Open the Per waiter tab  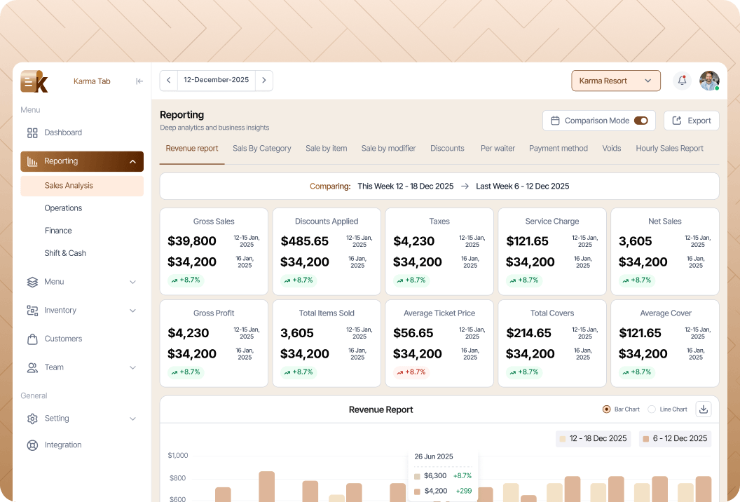(498, 148)
